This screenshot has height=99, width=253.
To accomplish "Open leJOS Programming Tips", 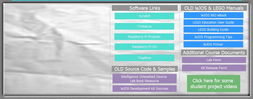I will (x=213, y=37).
